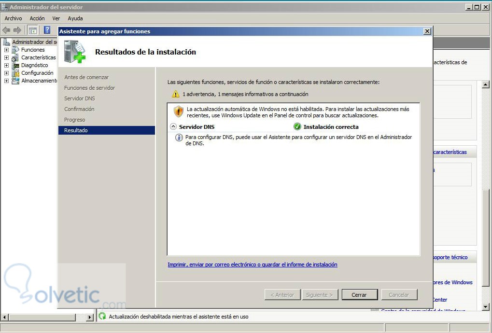Screen dimensions: 492x333
Task: Open the Ver menu
Action: click(56, 18)
